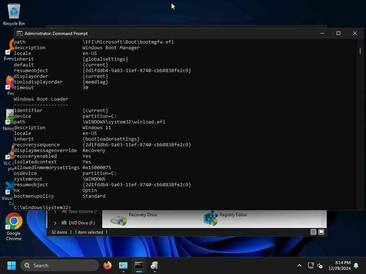Click the Command Prompt title bar icon
The height and width of the screenshot is (274, 366).
20,33
